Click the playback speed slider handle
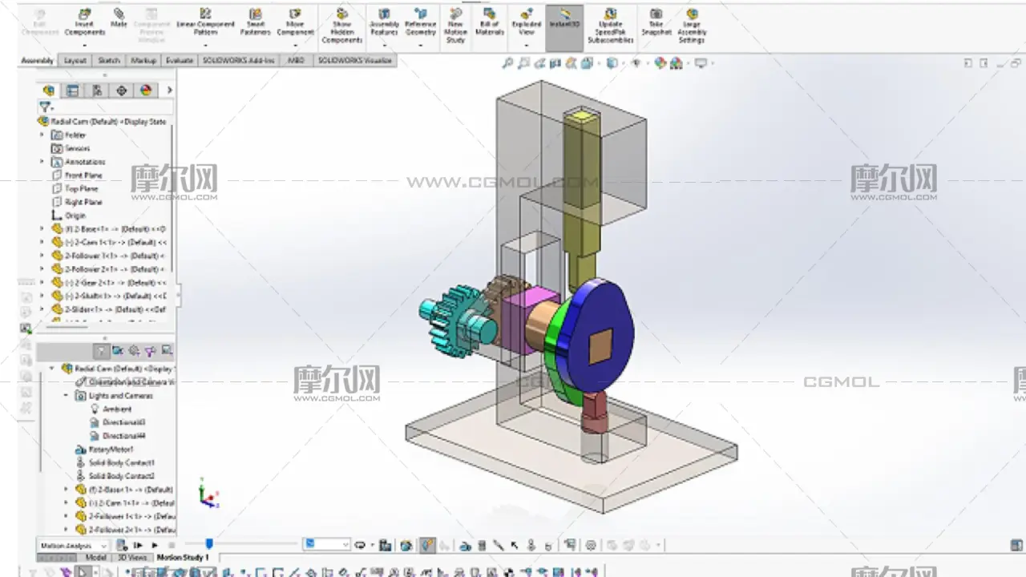This screenshot has width=1026, height=577. [209, 544]
